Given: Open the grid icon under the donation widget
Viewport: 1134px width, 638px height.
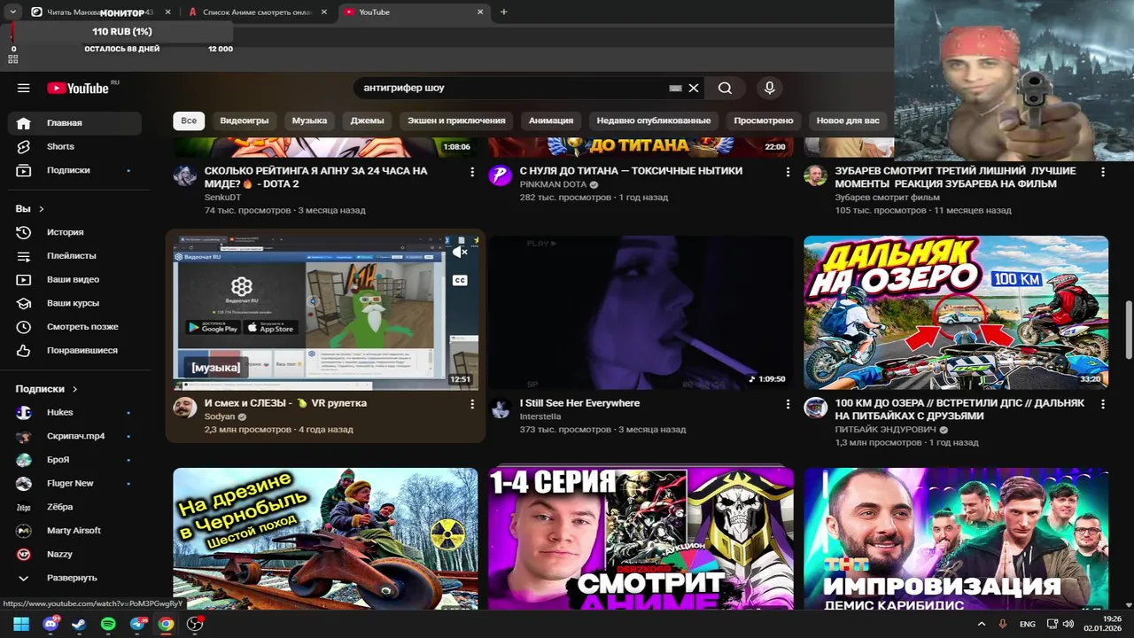Looking at the screenshot, I should coord(12,59).
